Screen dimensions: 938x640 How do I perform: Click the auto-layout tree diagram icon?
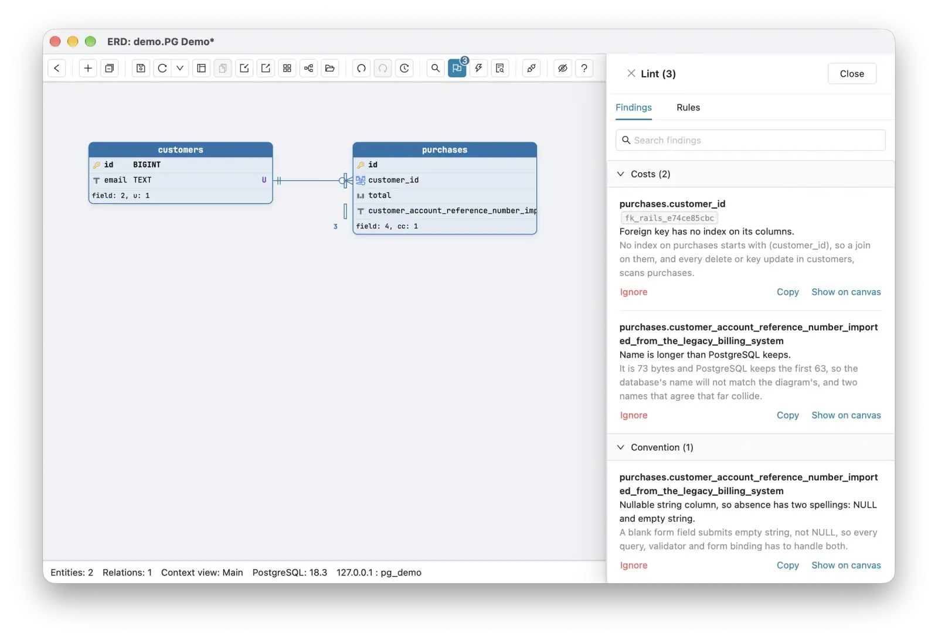tap(308, 69)
